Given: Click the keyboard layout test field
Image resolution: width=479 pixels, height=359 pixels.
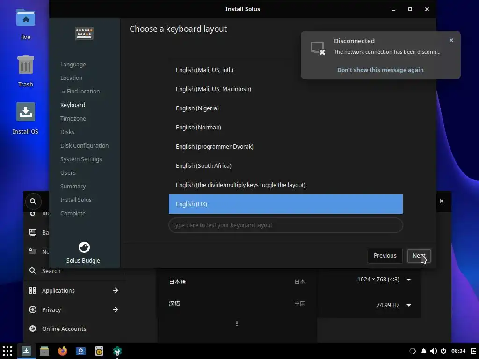Looking at the screenshot, I should click(286, 225).
